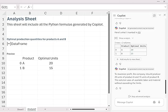The height and width of the screenshot is (112, 168).
Task: Cancel formula entry X icon
Action: click(x=21, y=7)
